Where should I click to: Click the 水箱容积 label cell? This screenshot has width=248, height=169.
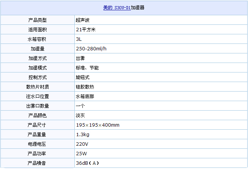tap(37, 39)
